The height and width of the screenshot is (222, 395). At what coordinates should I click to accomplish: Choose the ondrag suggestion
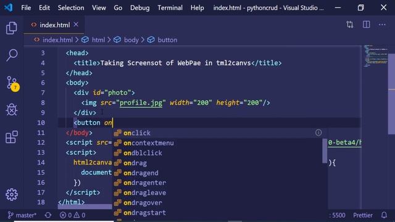(x=218, y=163)
